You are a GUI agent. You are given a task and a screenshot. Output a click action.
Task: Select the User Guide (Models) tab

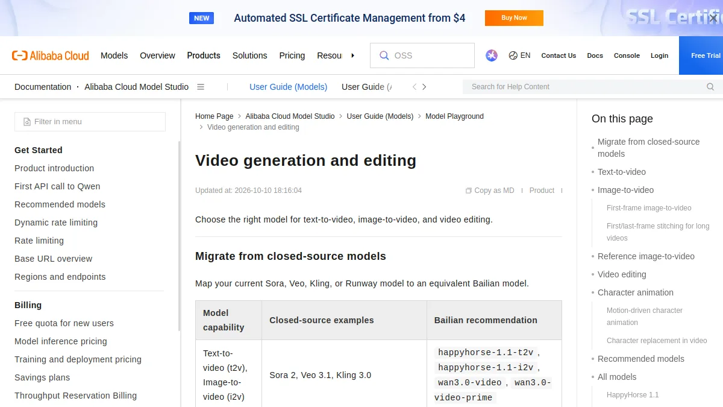[x=289, y=87]
